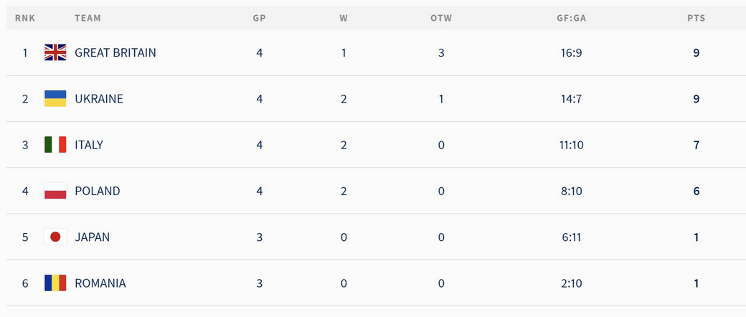Click the Italy flag icon
Viewport: 746px width, 317px height.
point(55,145)
